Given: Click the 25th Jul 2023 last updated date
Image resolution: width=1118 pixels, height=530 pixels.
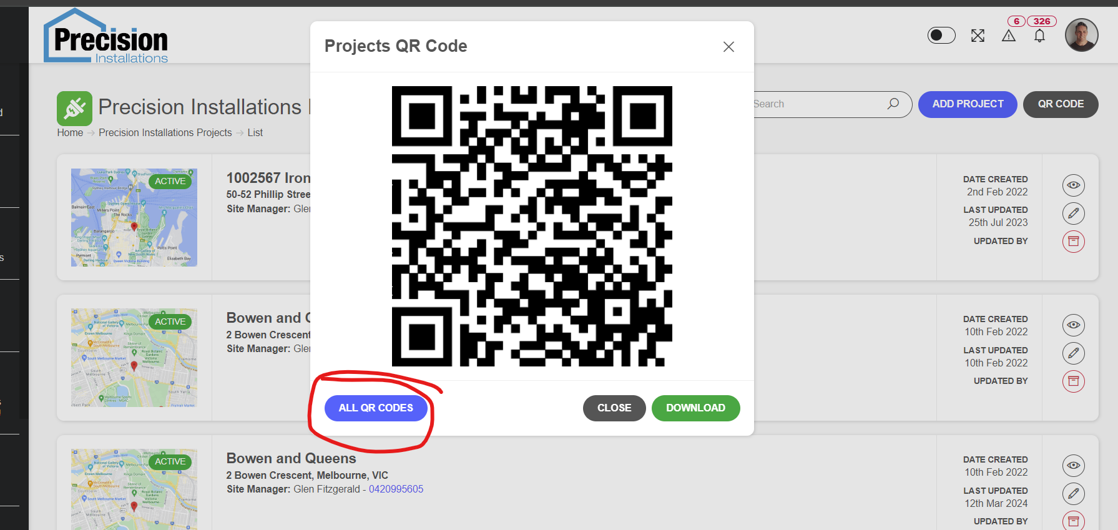Looking at the screenshot, I should (x=998, y=222).
